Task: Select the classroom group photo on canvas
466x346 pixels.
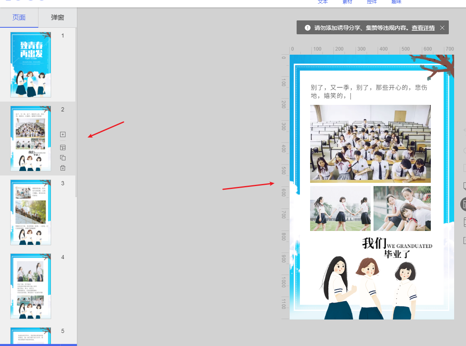Action: (370, 144)
